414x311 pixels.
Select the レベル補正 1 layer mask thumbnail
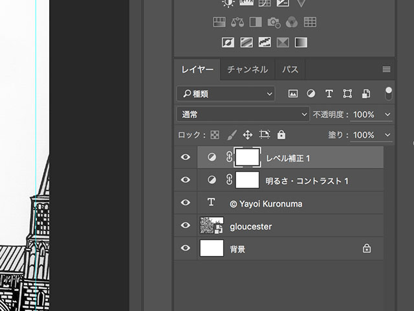point(247,157)
